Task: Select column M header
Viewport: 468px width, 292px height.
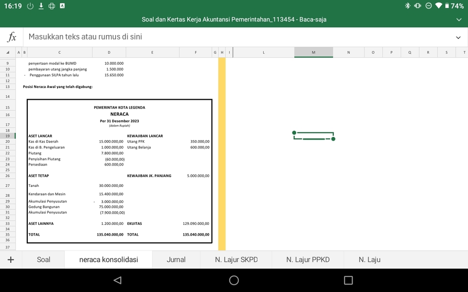Action: 313,52
